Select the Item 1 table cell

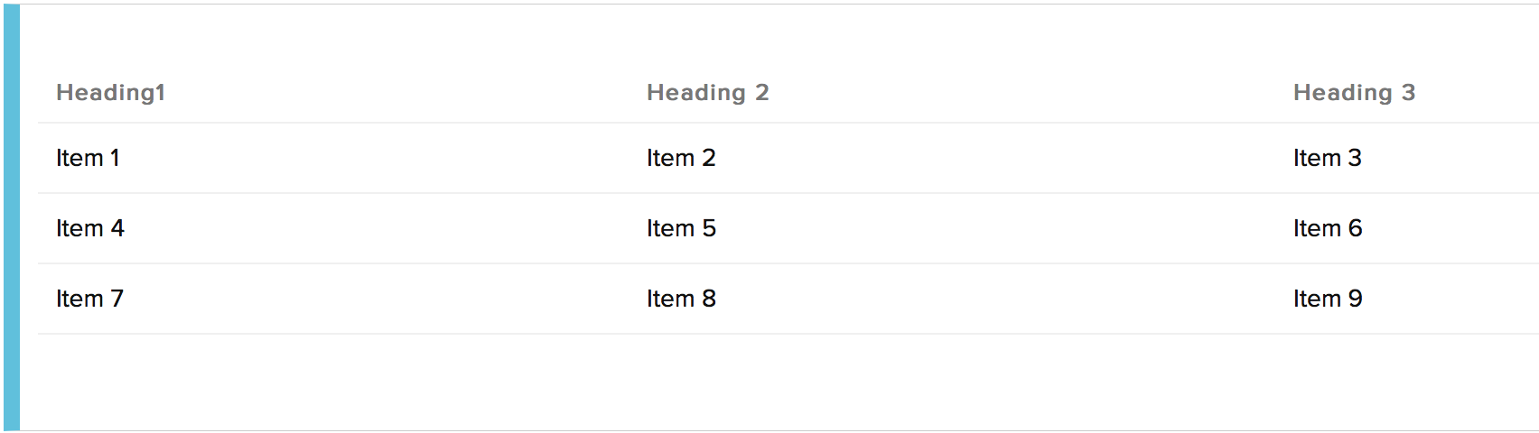click(88, 158)
